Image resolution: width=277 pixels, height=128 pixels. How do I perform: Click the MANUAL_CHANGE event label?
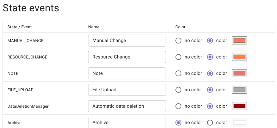(25, 41)
